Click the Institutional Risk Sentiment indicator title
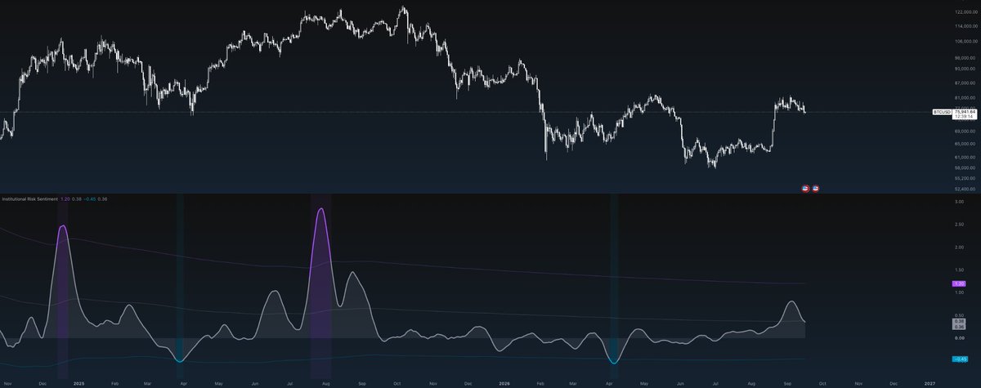The image size is (981, 388). click(29, 198)
